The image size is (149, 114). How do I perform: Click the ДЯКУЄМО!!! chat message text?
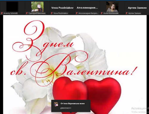coord(66,108)
